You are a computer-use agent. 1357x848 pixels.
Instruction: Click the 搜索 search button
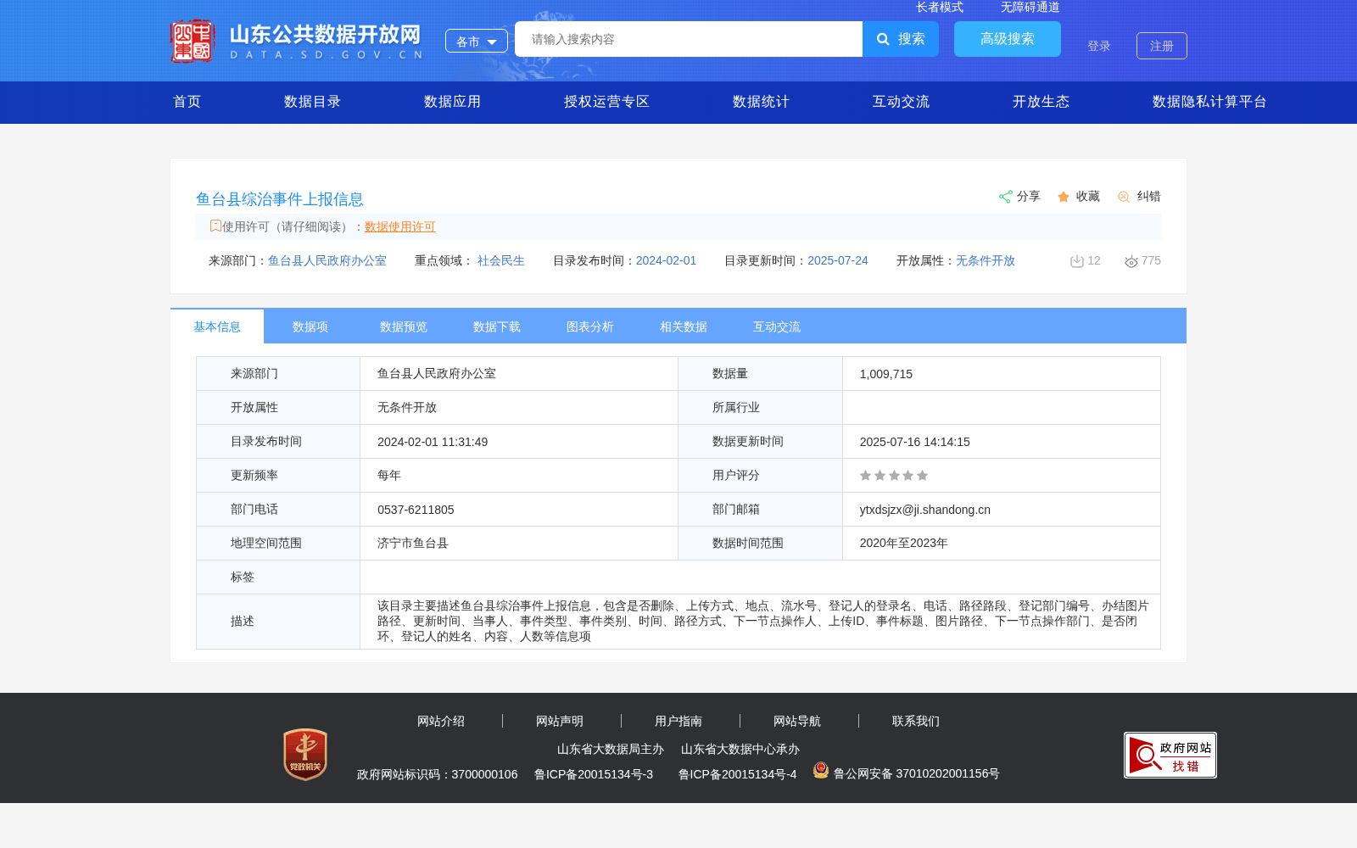901,39
